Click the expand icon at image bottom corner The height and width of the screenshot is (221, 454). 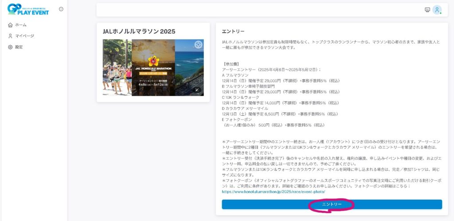tap(197, 90)
